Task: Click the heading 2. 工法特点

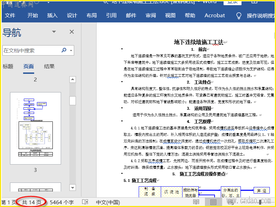Action: (199, 82)
